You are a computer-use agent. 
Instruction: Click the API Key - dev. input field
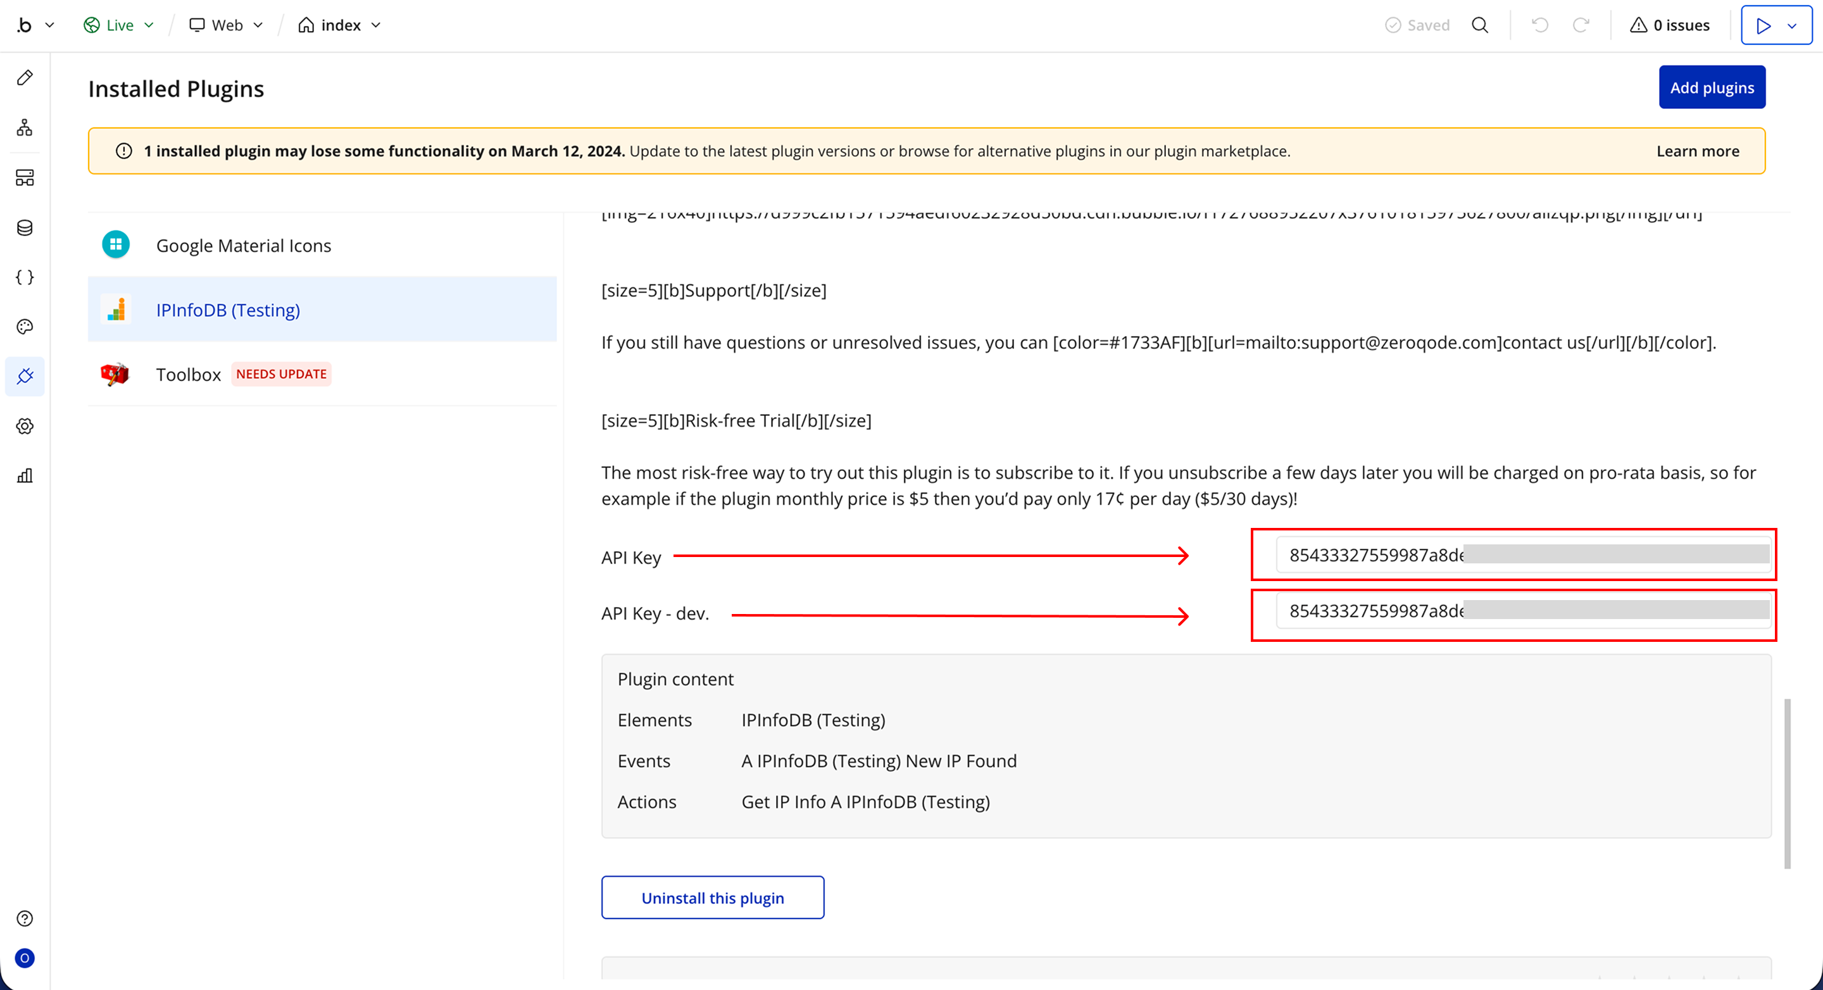coord(1522,611)
